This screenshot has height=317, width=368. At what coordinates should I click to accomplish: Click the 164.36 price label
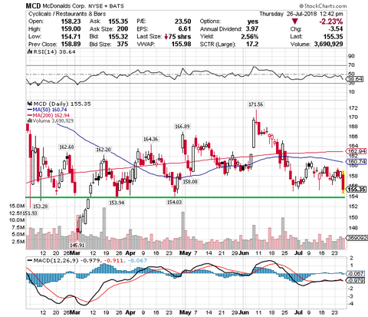151,139
